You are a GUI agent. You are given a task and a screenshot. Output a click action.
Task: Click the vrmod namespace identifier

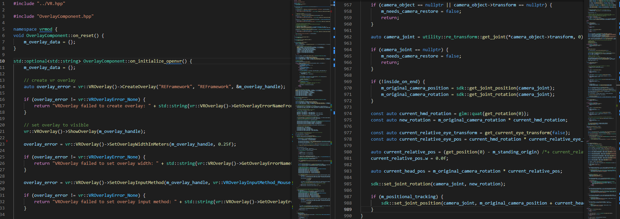point(46,29)
